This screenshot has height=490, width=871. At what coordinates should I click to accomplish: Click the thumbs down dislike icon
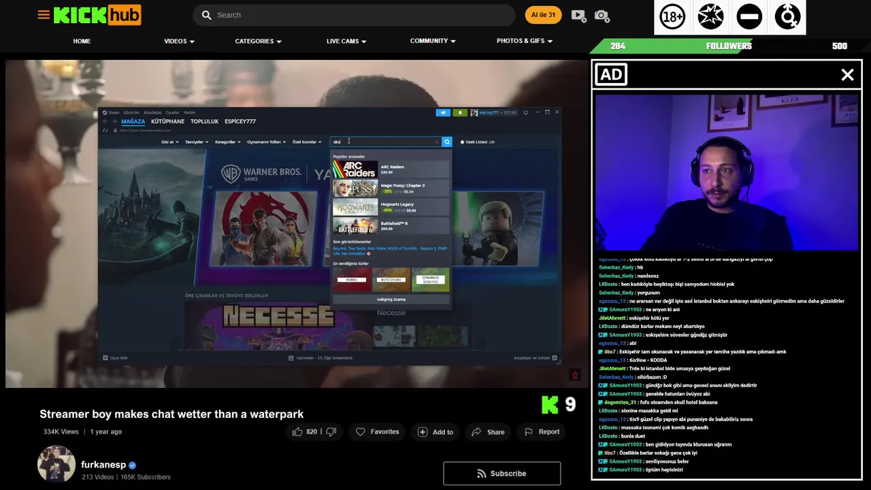tap(331, 431)
